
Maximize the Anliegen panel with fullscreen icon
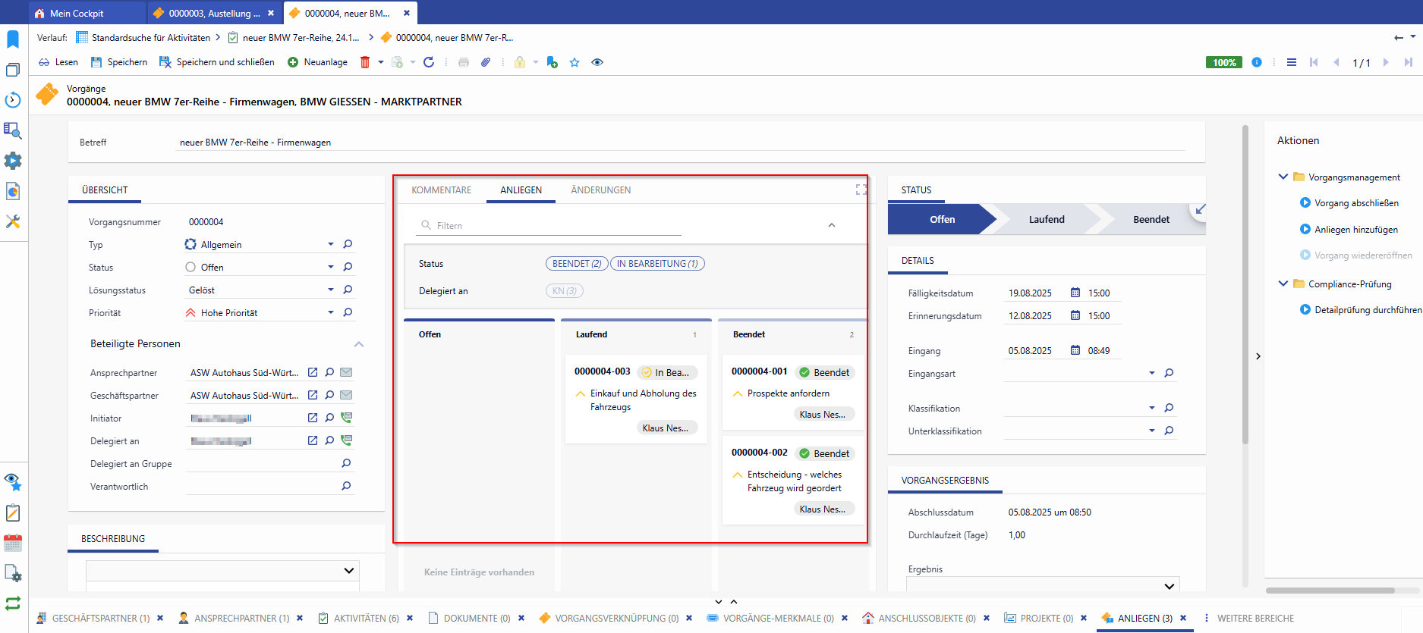tap(861, 190)
